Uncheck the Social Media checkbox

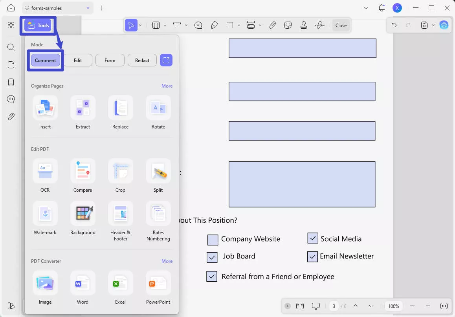pyautogui.click(x=313, y=238)
